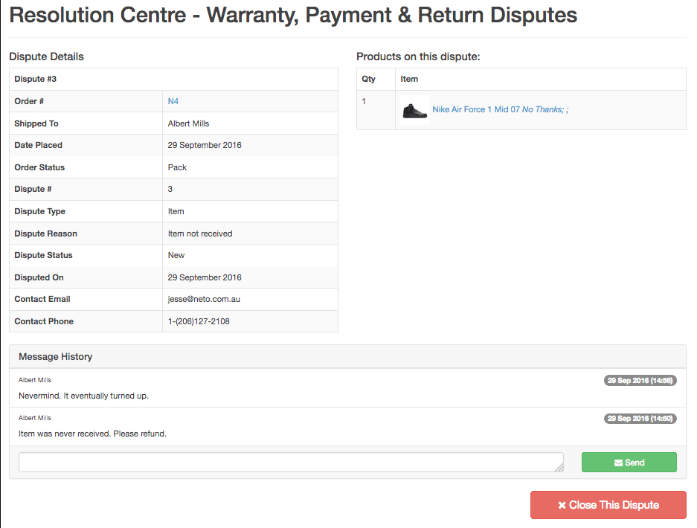Click the Contact Phone row label
The image size is (697, 528).
coord(44,321)
